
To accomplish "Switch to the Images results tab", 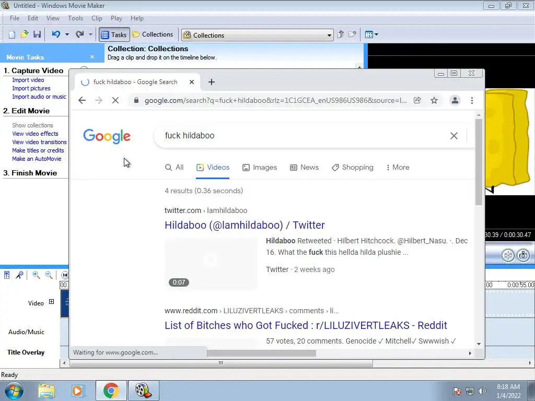I will 260,168.
